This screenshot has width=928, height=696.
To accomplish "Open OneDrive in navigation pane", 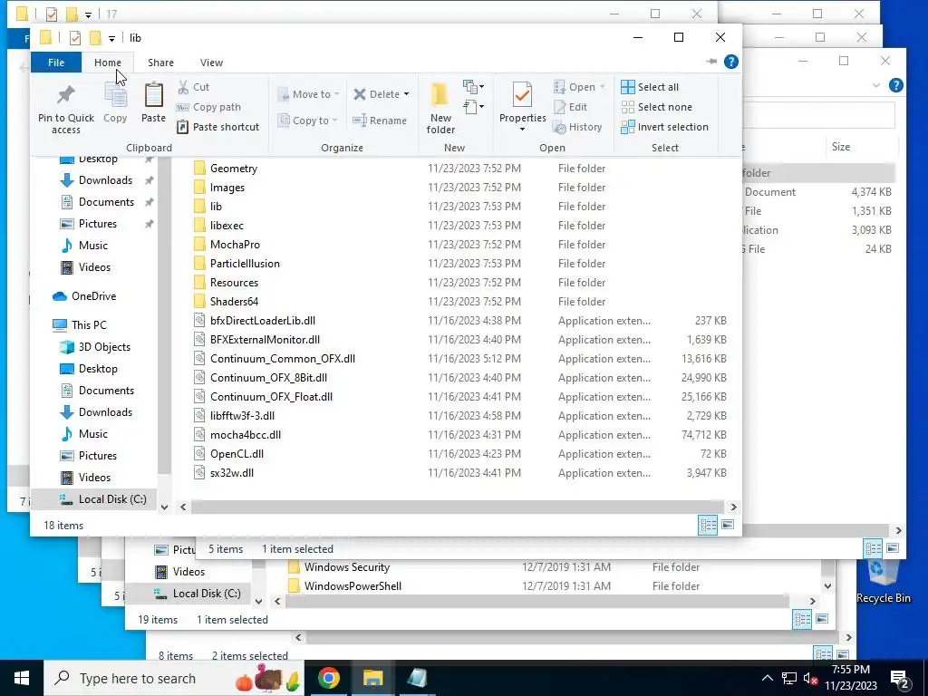I will pyautogui.click(x=93, y=296).
